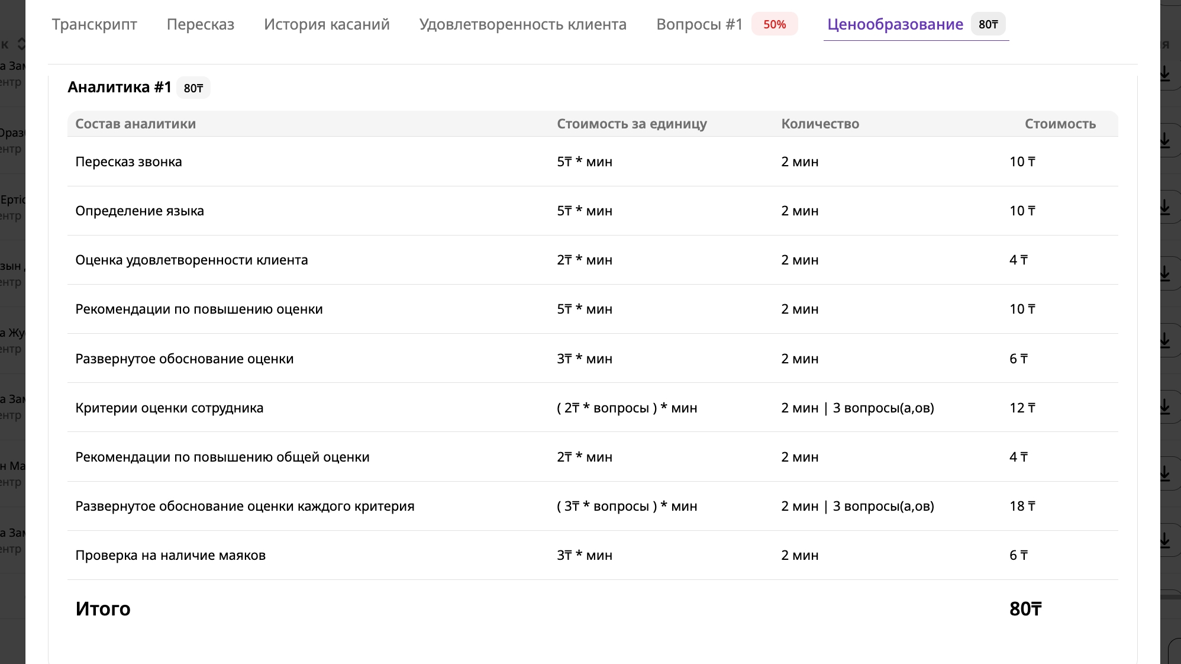The width and height of the screenshot is (1181, 664).
Task: Click the second download icon from the top
Action: [1164, 140]
